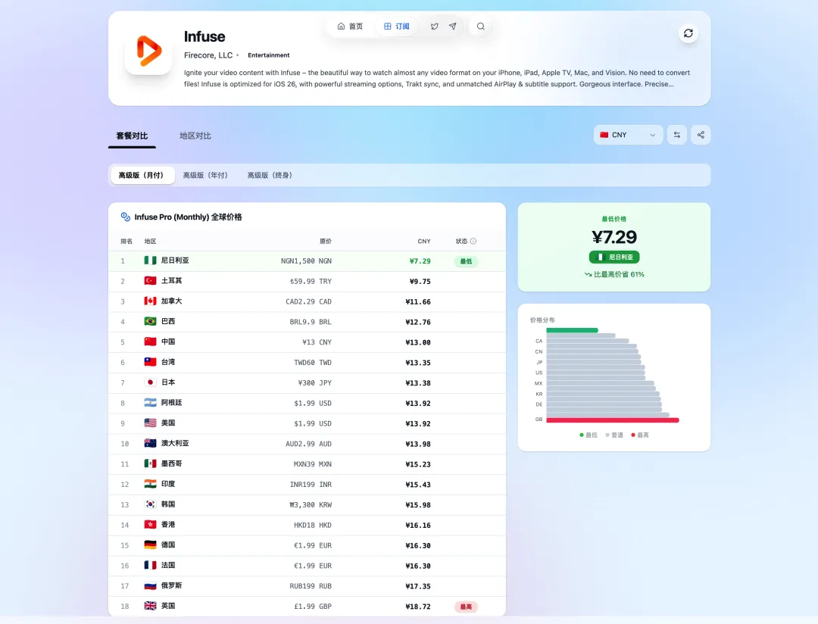Click the Mexico flag icon
Image resolution: width=818 pixels, height=624 pixels.
point(150,463)
